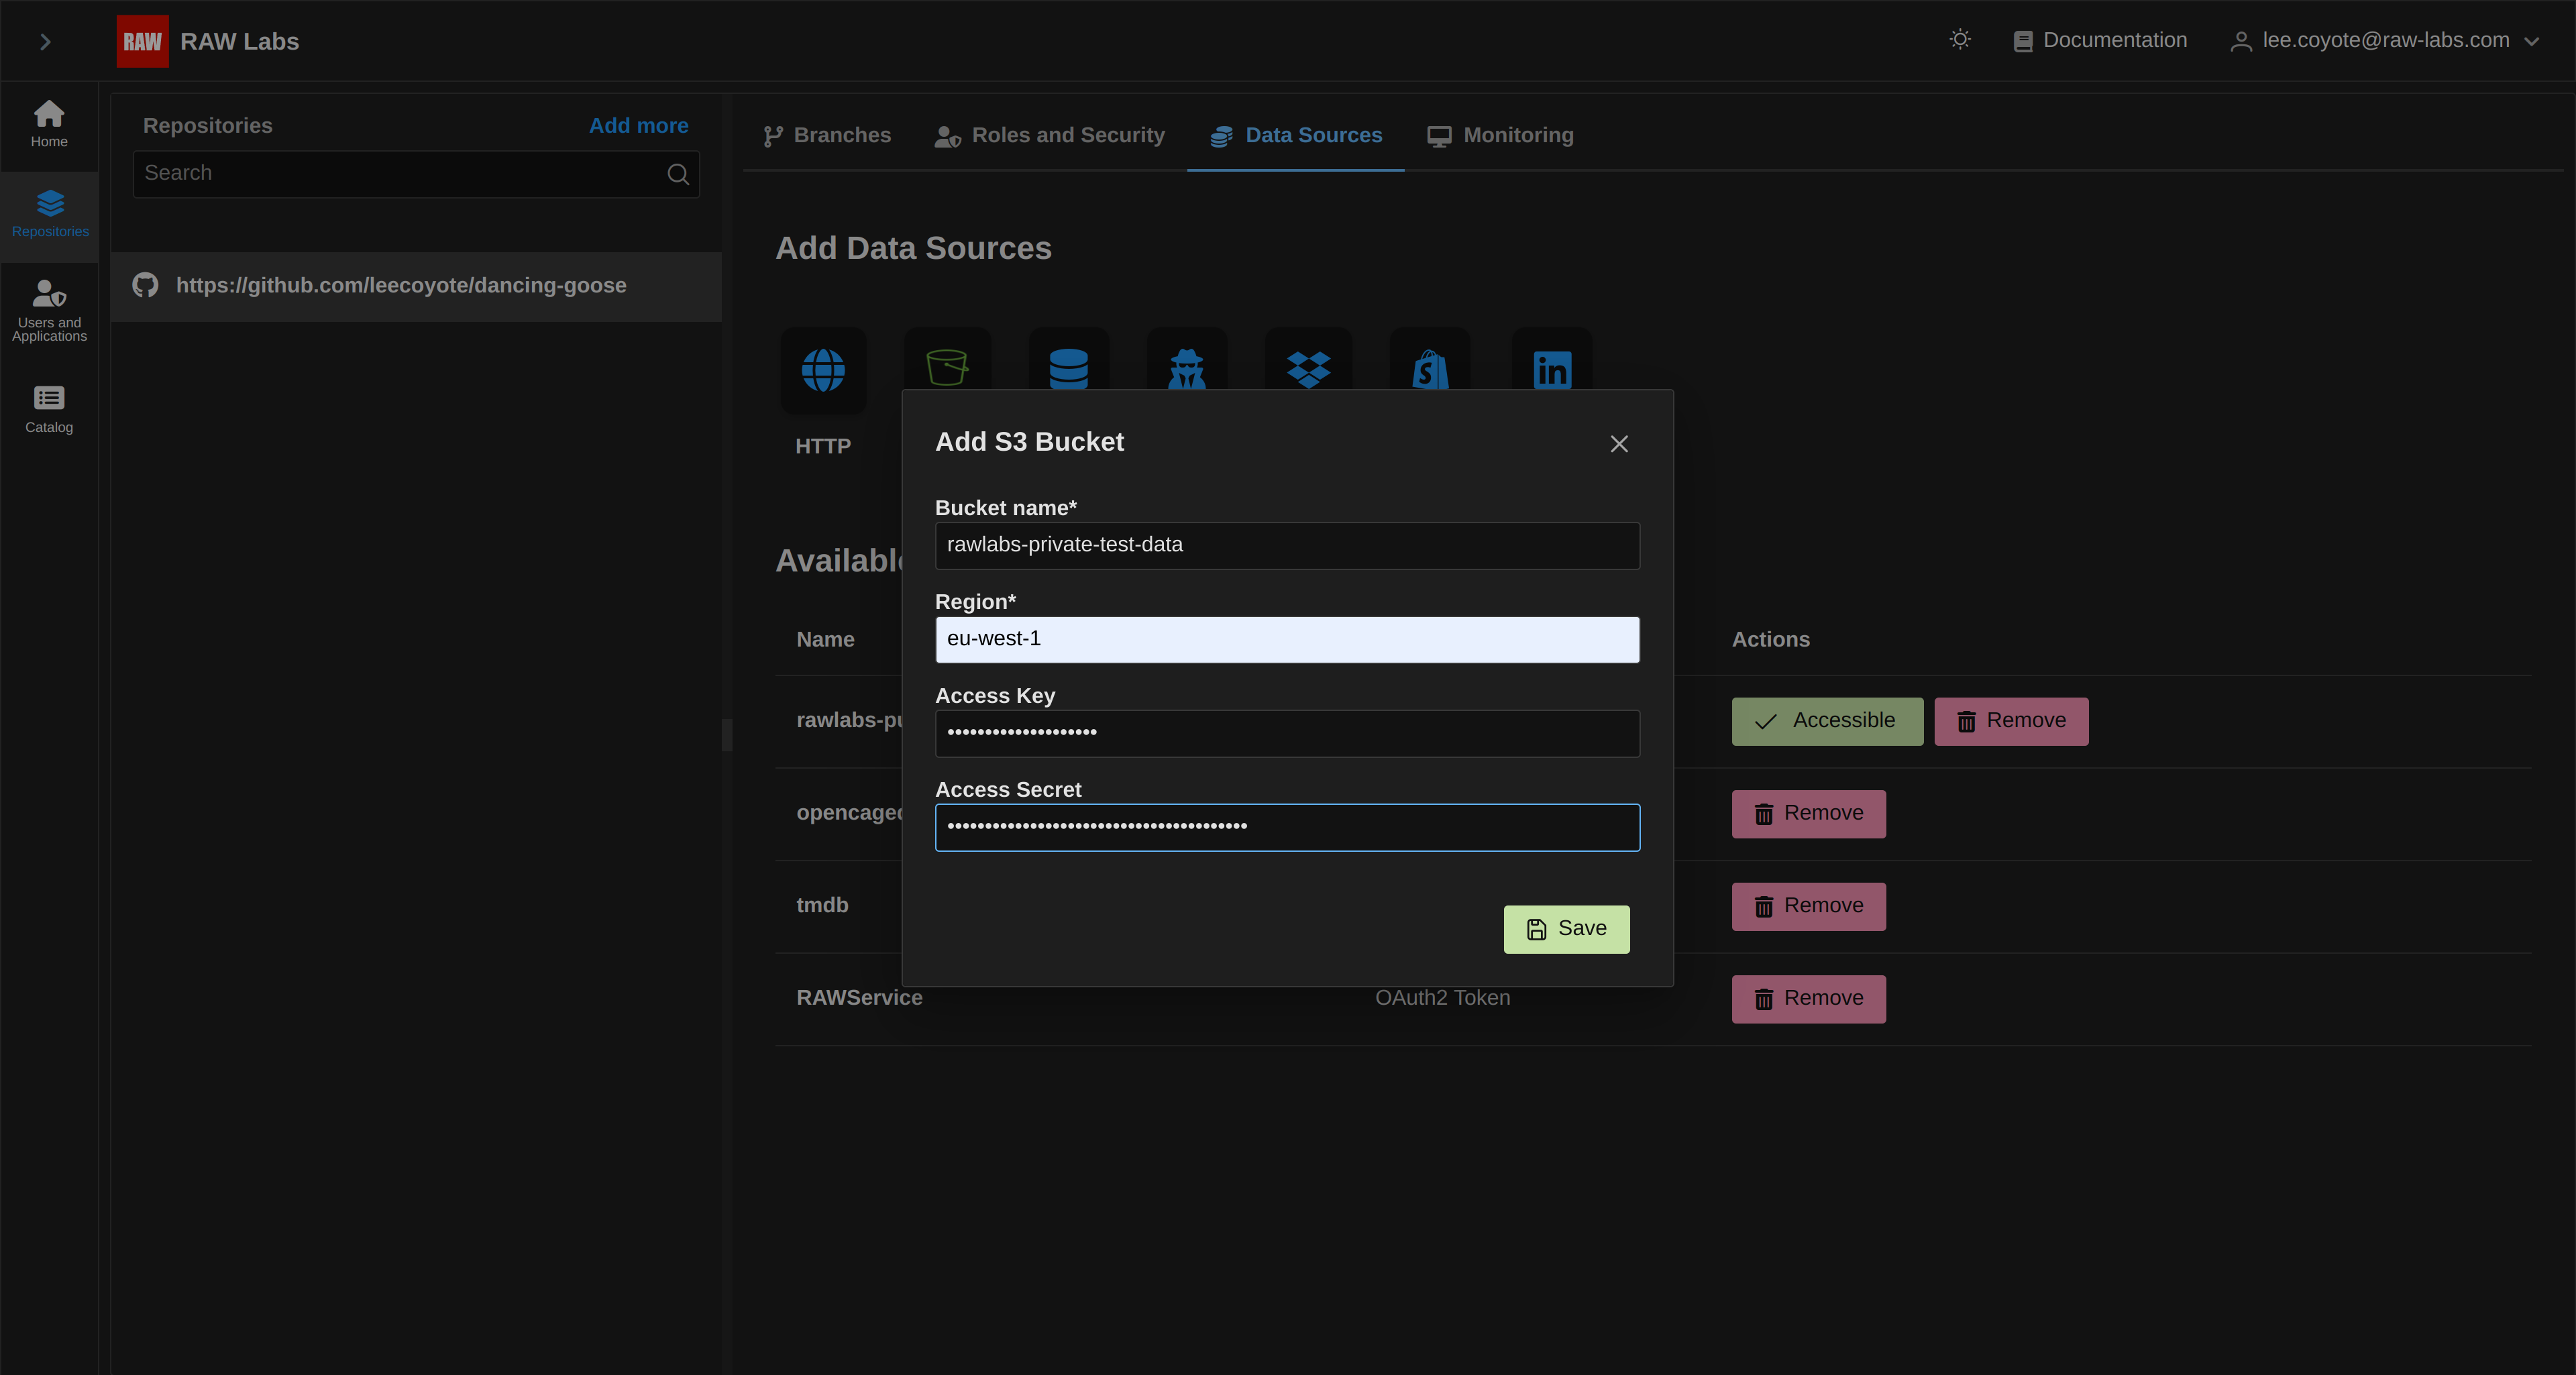This screenshot has height=1375, width=2576.
Task: Click the Access Key field
Action: click(1287, 733)
